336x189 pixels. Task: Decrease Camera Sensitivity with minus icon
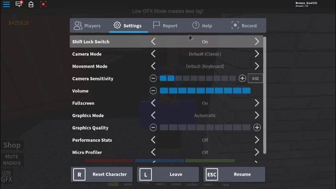click(x=153, y=78)
